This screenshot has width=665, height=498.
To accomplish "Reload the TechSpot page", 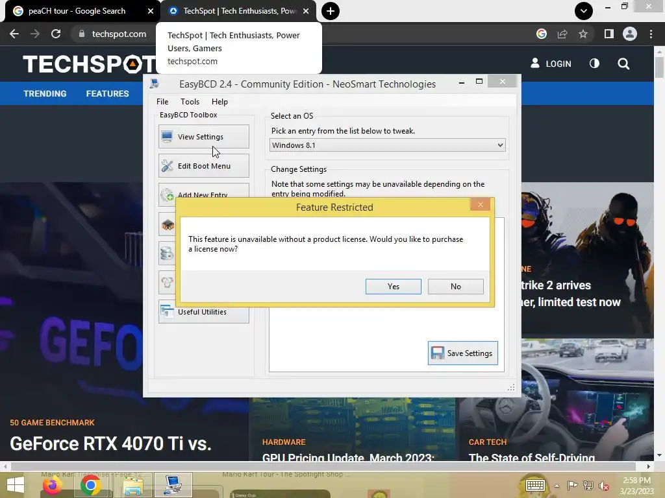I will tap(56, 34).
